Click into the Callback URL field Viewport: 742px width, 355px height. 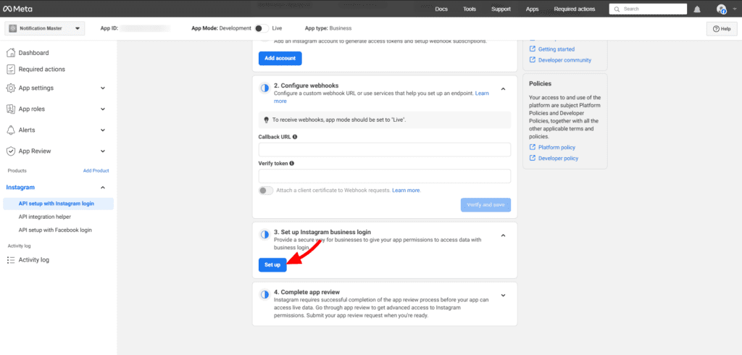click(385, 149)
